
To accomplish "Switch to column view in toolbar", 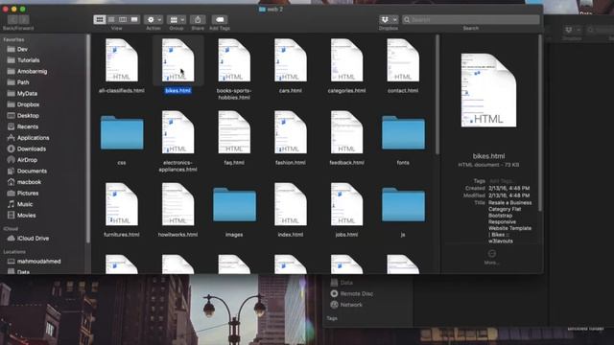I will click(123, 19).
